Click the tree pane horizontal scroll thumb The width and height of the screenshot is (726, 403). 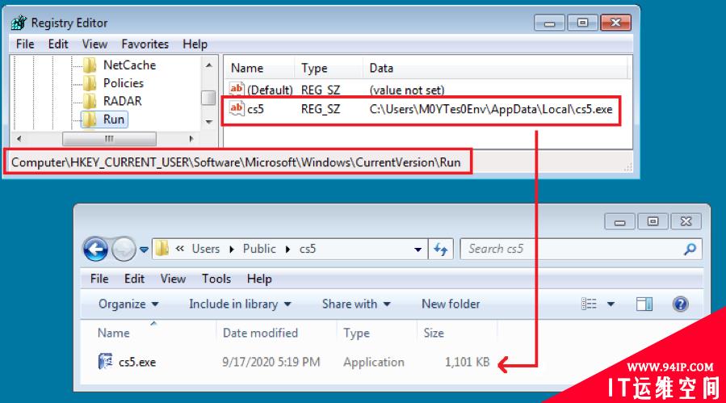pos(109,138)
